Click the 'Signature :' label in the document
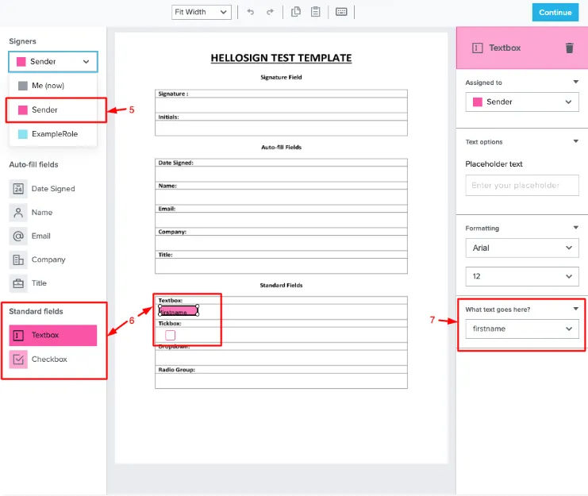This screenshot has height=496, width=588. click(173, 94)
